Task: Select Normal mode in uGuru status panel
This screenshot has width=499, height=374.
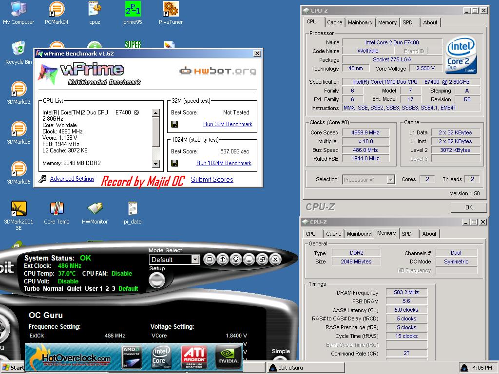Action: pyautogui.click(x=53, y=289)
